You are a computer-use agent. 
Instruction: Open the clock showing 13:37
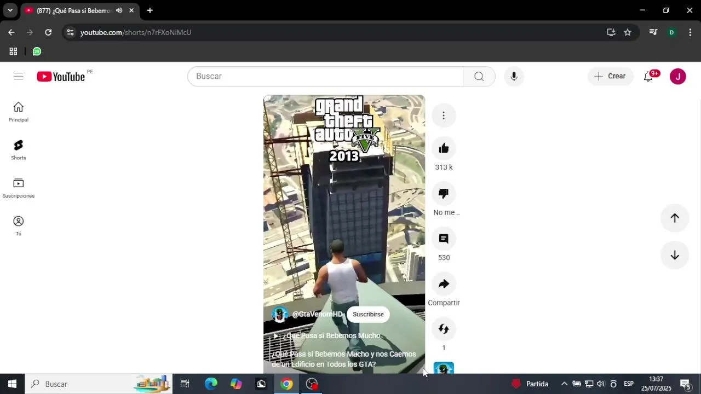(x=656, y=384)
